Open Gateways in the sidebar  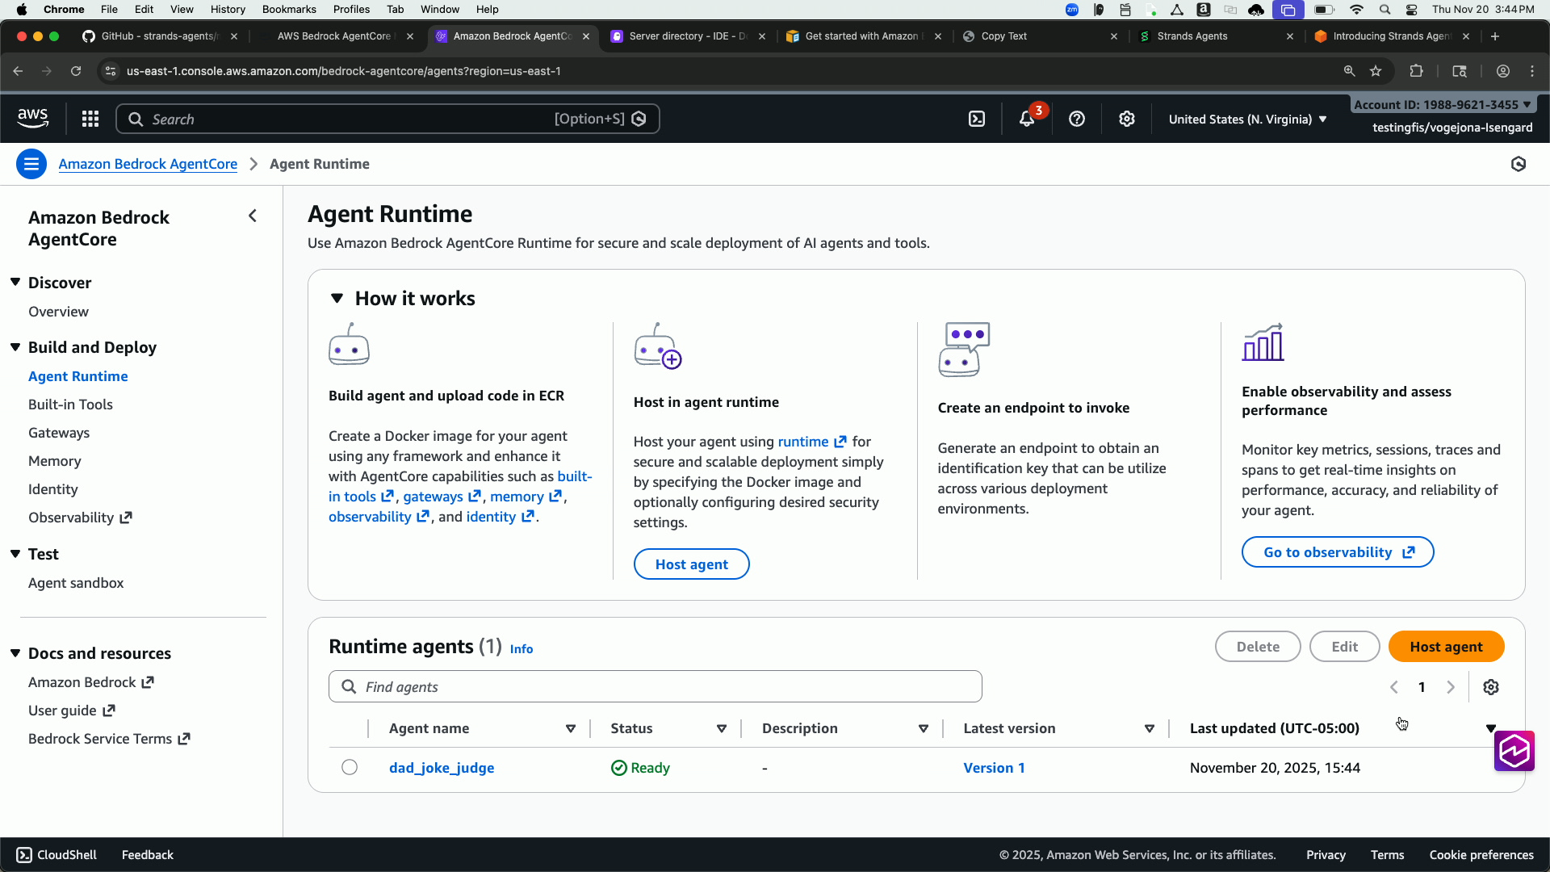coord(59,433)
